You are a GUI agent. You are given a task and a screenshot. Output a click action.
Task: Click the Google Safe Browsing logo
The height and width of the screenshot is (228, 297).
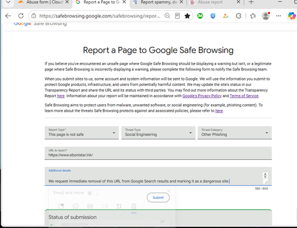(x=40, y=23)
